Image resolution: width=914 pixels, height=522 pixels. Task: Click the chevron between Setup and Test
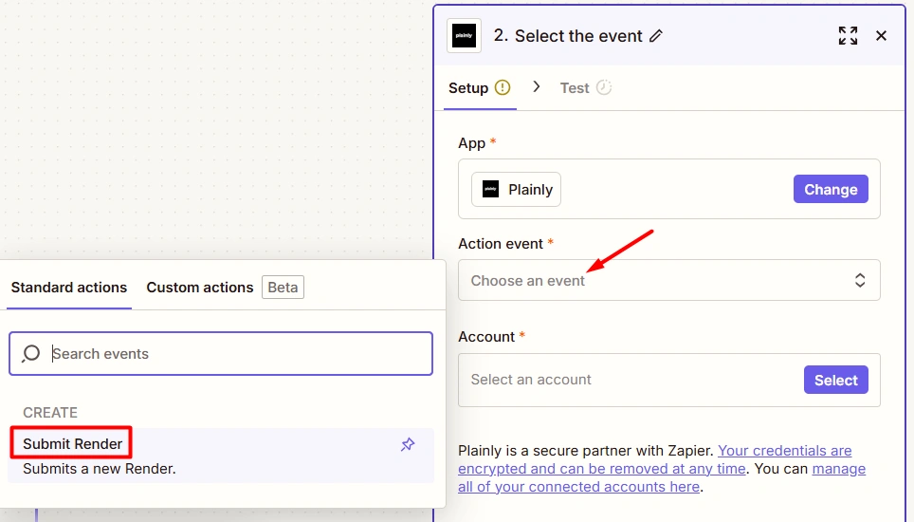(x=537, y=87)
